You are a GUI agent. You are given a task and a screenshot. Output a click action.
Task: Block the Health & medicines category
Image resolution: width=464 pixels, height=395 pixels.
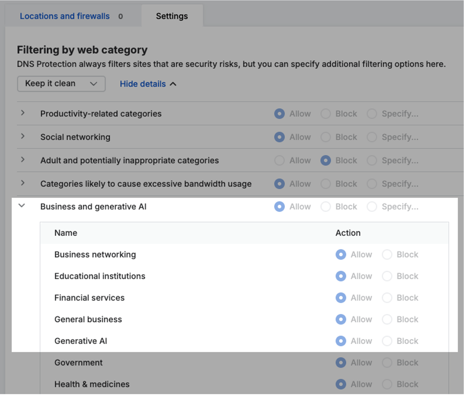(x=387, y=384)
